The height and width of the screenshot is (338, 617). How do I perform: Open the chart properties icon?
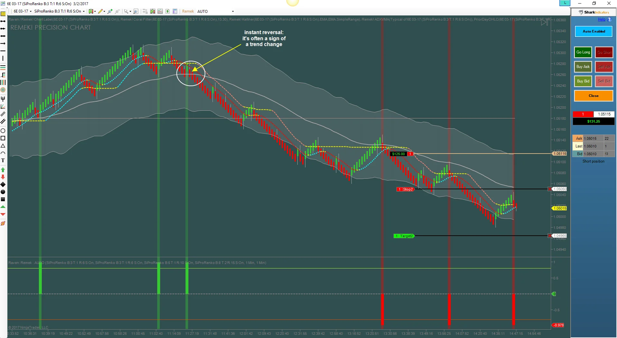pos(175,11)
